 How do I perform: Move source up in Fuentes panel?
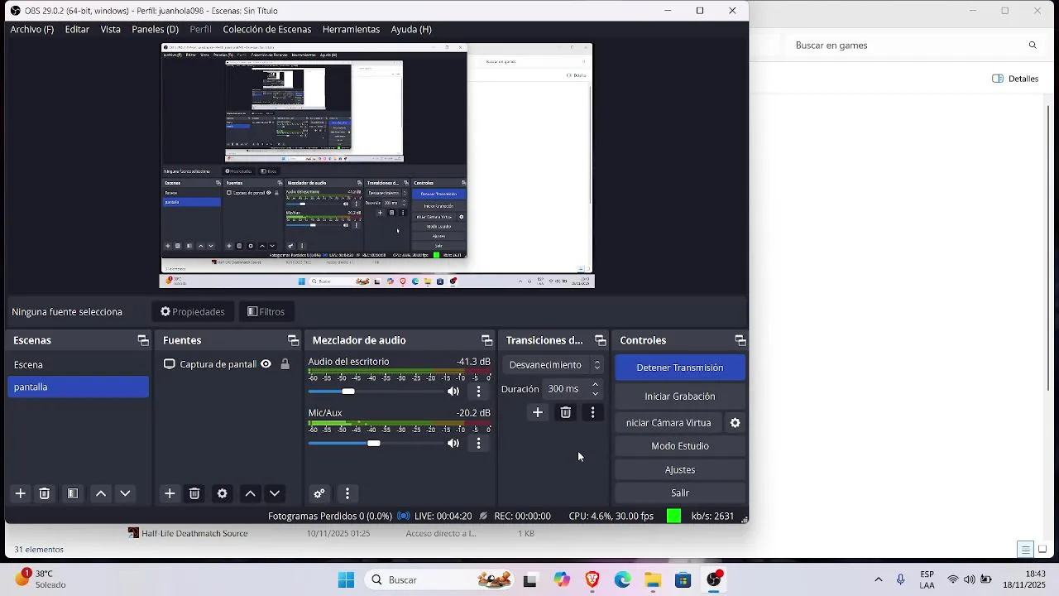pos(250,493)
